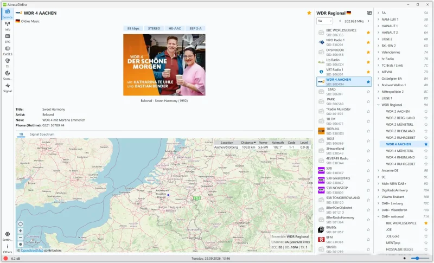
Task: Favorite 10 FM service
Action: [x=368, y=121]
